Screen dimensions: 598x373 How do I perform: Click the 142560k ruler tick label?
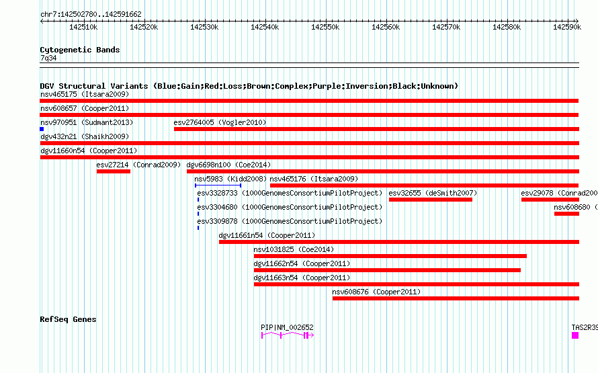[x=386, y=27]
